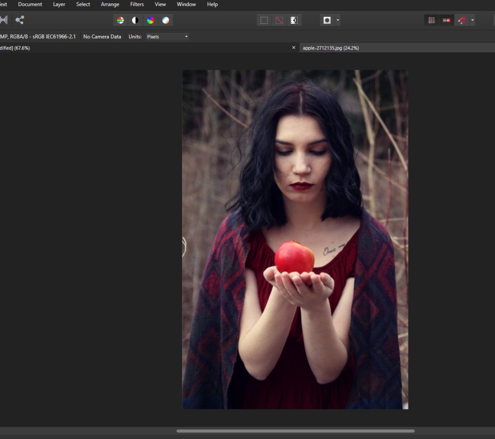
Task: Toggle the Snapping magnet button
Action: [462, 20]
